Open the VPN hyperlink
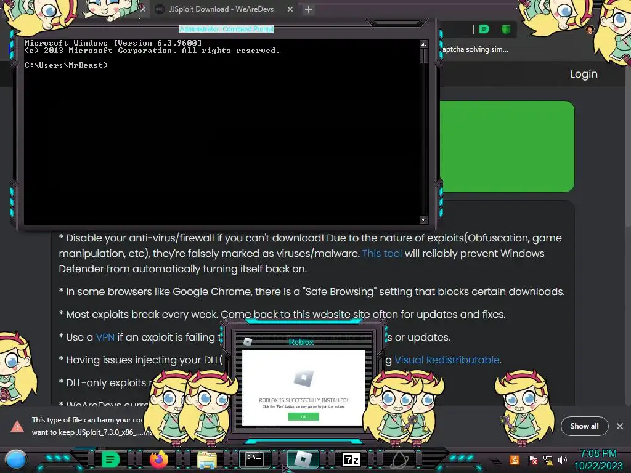The image size is (631, 473). pyautogui.click(x=105, y=337)
